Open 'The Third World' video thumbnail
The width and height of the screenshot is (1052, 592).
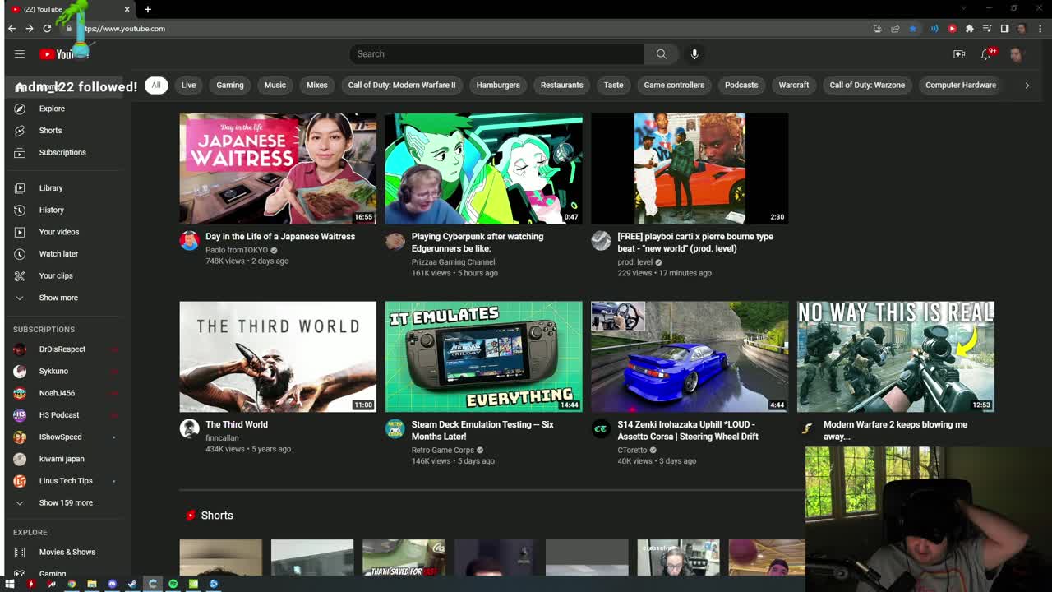[x=278, y=357]
